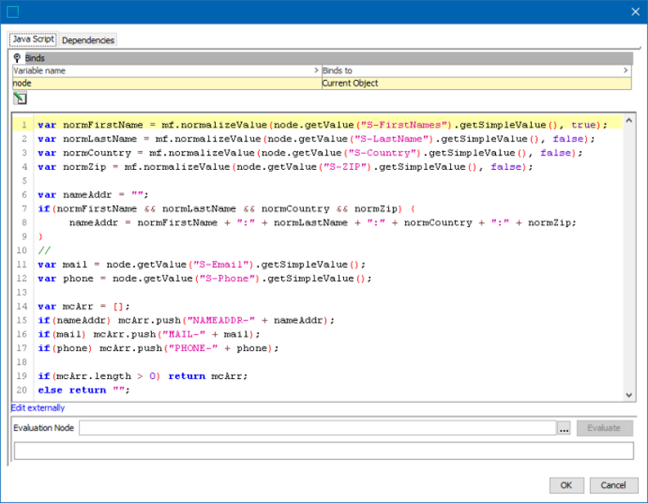Click the Evaluate button
Screen dimensions: 648x503
605,428
